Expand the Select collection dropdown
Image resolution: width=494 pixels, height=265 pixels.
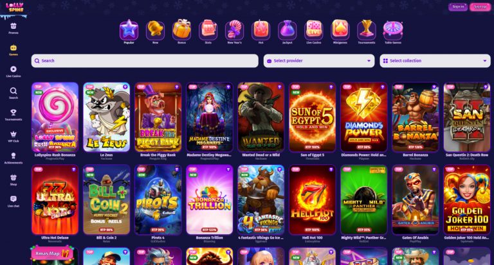click(435, 61)
